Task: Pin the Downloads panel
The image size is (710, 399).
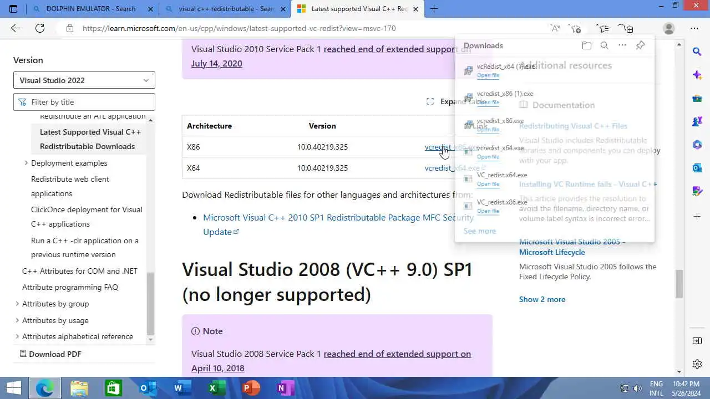Action: [641, 45]
